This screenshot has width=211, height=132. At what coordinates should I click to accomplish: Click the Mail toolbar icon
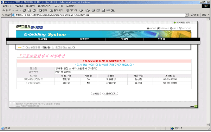coord(87,10)
